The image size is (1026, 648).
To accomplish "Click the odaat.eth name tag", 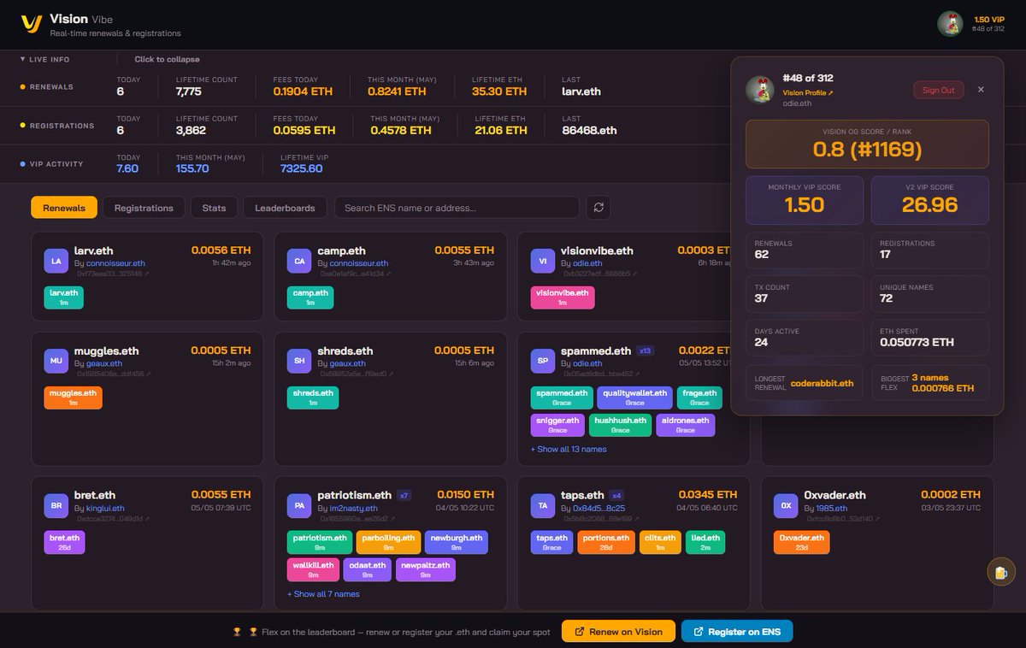I will (x=367, y=569).
